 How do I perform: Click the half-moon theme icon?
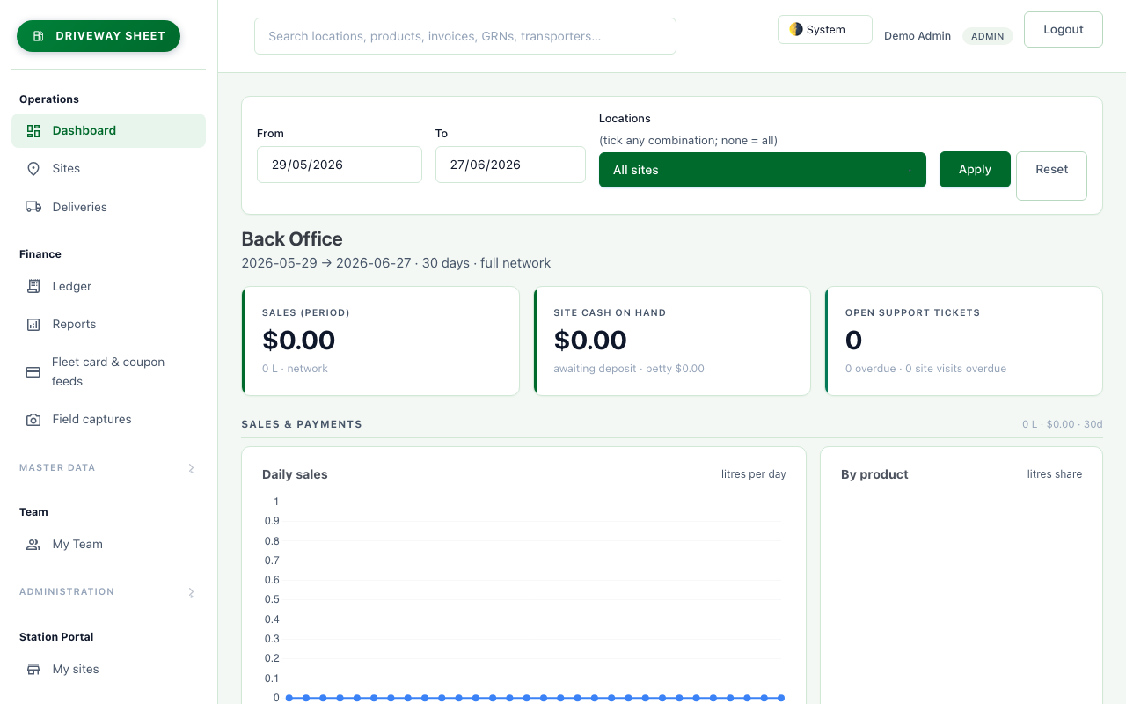pyautogui.click(x=796, y=29)
